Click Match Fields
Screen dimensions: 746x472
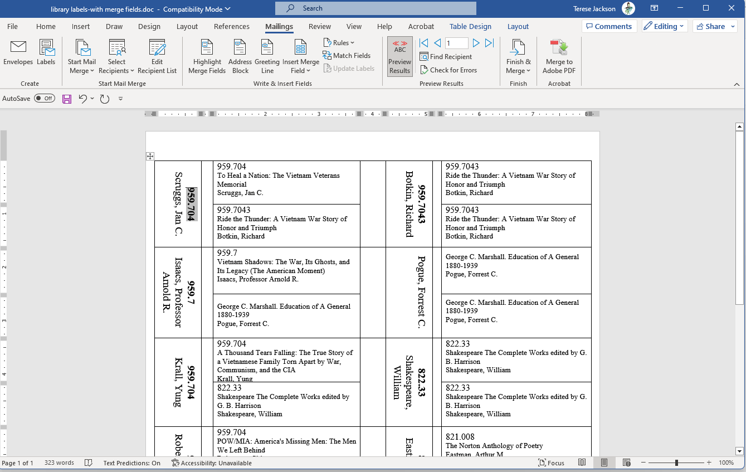347,56
